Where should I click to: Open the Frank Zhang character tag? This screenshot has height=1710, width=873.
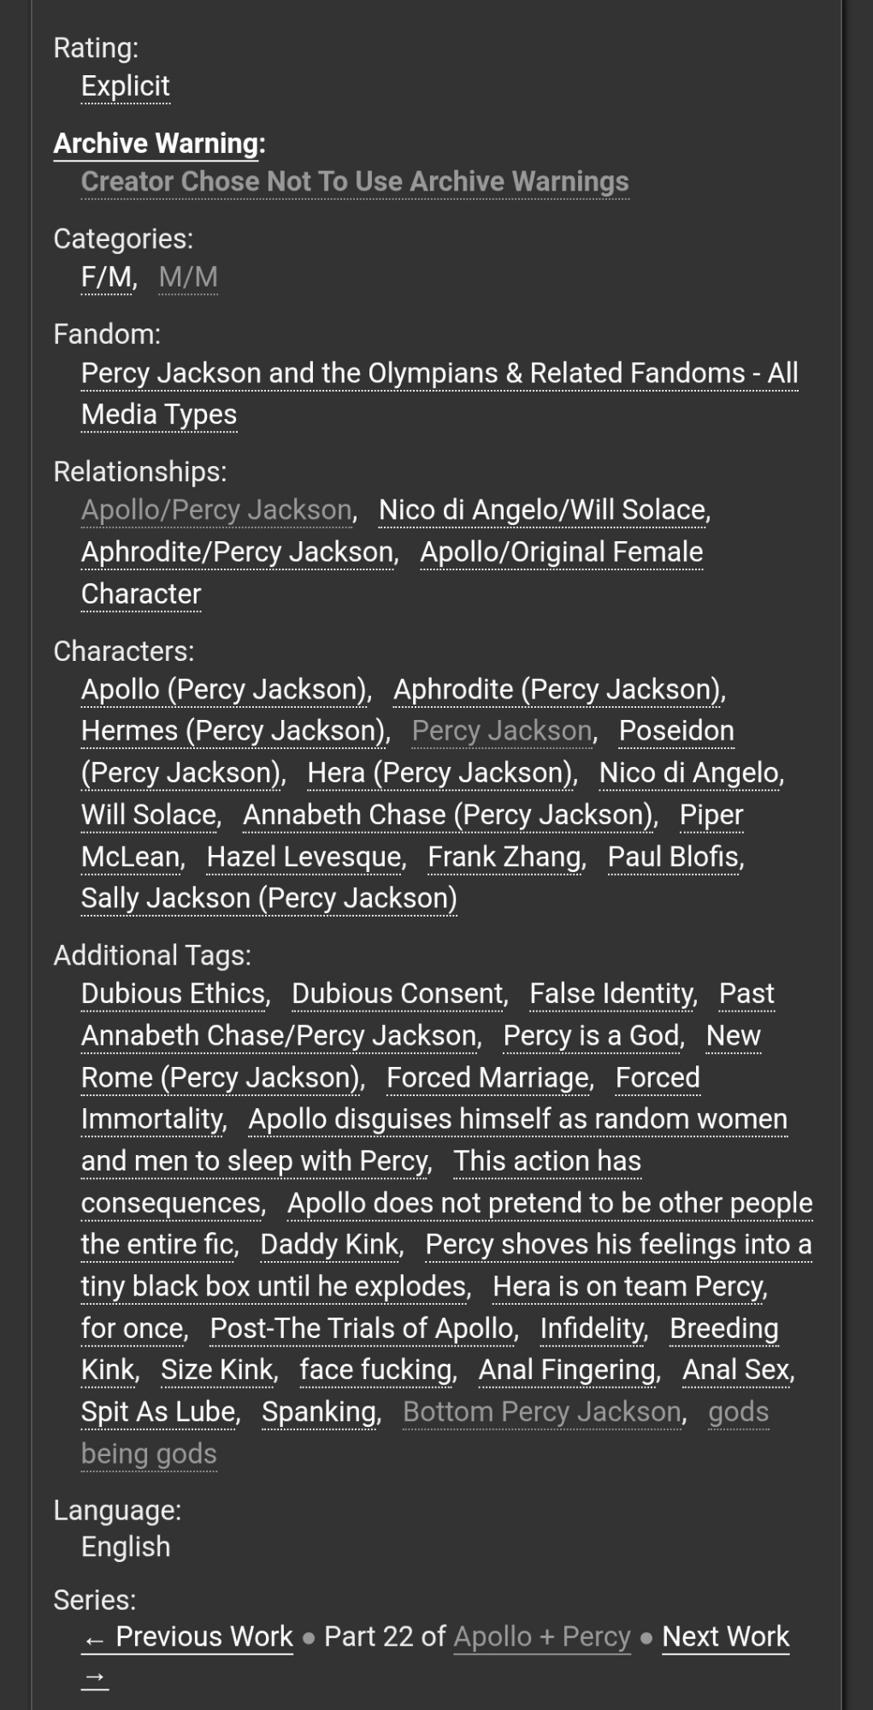(505, 857)
